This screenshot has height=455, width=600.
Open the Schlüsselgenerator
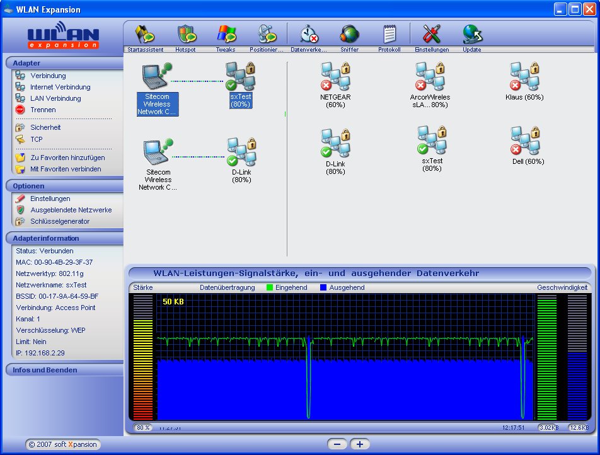[x=60, y=221]
